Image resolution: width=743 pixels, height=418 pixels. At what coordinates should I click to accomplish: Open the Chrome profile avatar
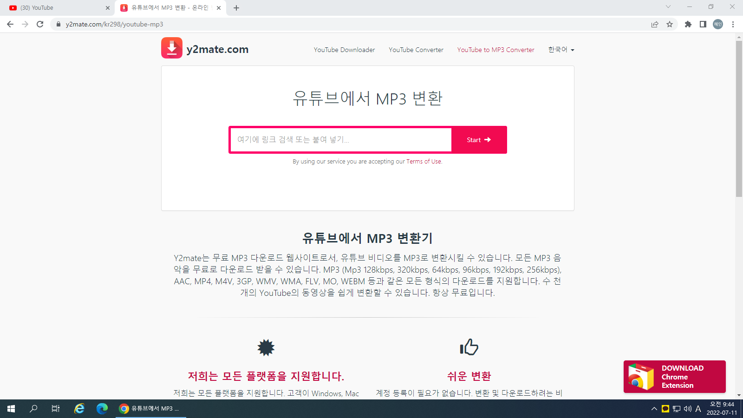[718, 24]
